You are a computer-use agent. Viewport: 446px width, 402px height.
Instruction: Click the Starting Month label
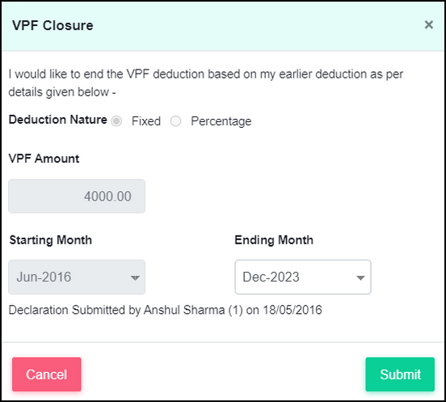click(x=50, y=240)
